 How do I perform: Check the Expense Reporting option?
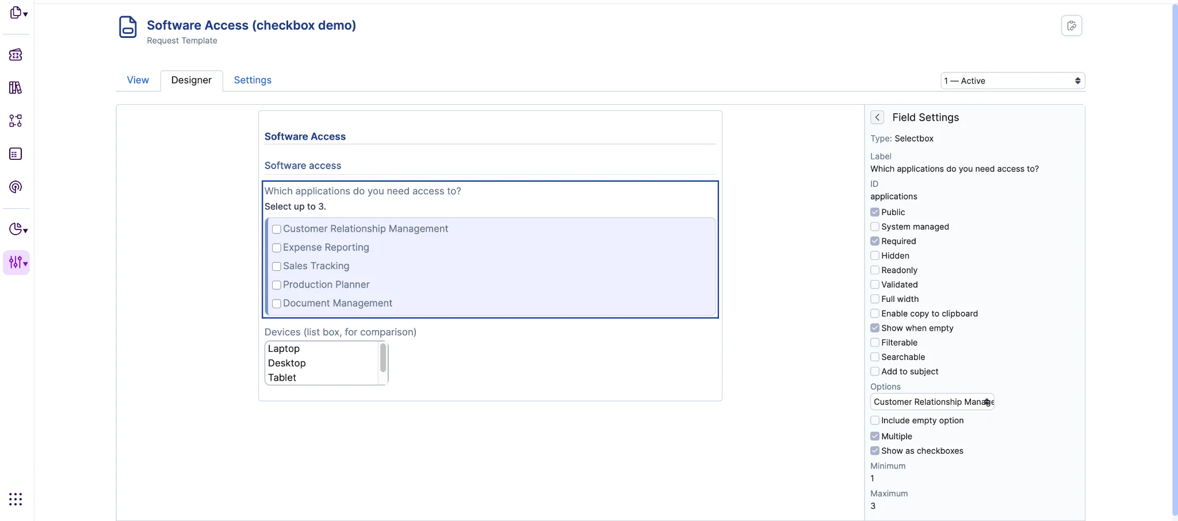(x=277, y=248)
